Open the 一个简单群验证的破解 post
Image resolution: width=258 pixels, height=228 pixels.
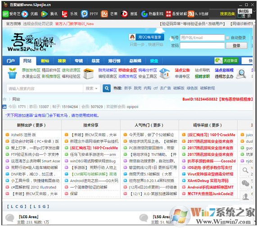(89, 187)
